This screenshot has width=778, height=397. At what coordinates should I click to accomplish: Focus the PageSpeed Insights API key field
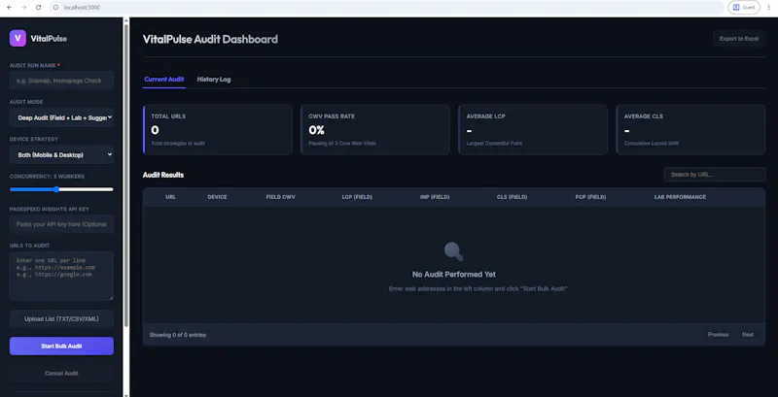click(61, 224)
